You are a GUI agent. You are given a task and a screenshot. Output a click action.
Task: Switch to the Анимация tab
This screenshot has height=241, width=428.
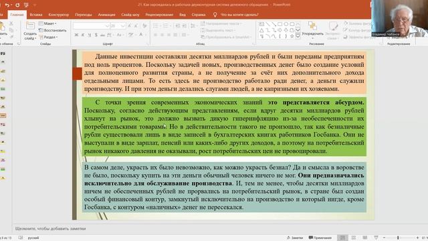click(x=106, y=15)
